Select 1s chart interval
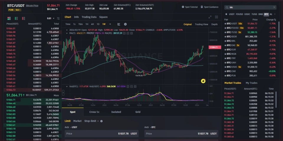 coord(74,24)
